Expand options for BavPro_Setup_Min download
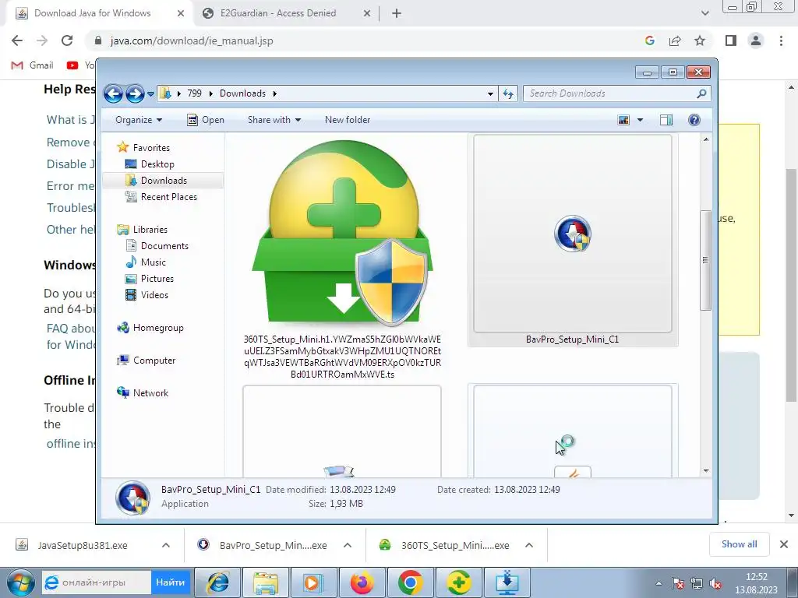Screen dimensions: 798x598 coord(348,545)
